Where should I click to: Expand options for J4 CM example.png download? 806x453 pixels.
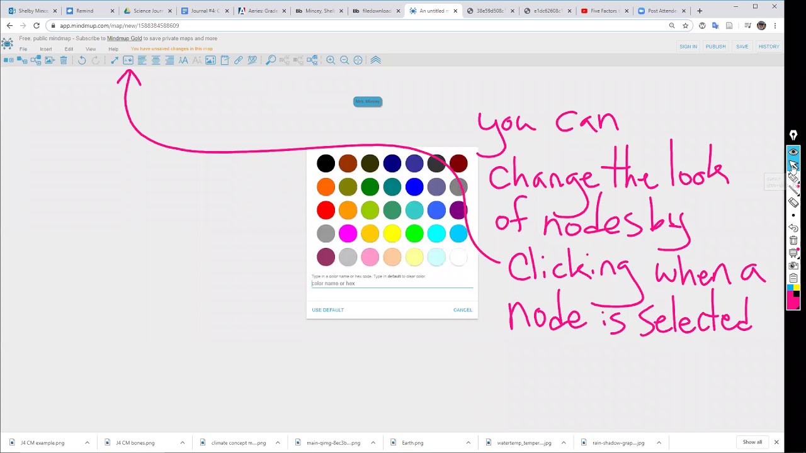pyautogui.click(x=87, y=443)
